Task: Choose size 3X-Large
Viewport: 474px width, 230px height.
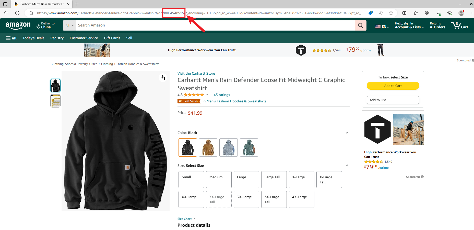Action: [x=246, y=199]
